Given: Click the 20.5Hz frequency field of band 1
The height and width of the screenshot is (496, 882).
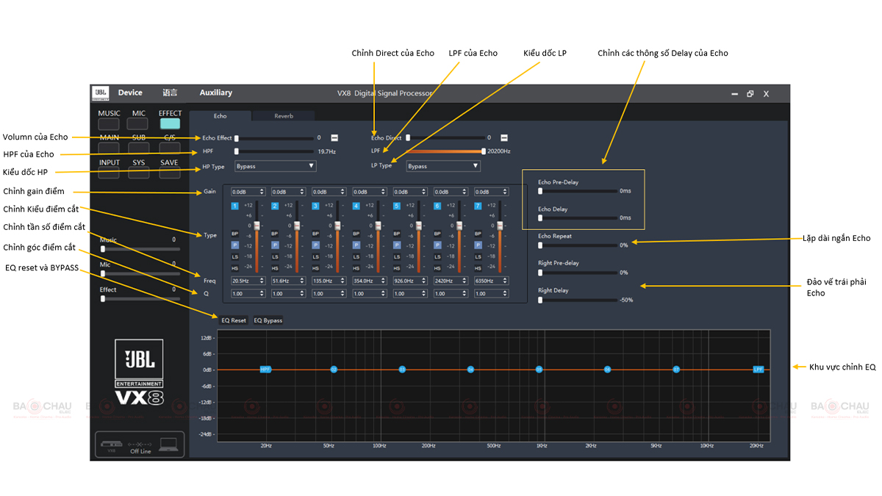Looking at the screenshot, I should 248,281.
